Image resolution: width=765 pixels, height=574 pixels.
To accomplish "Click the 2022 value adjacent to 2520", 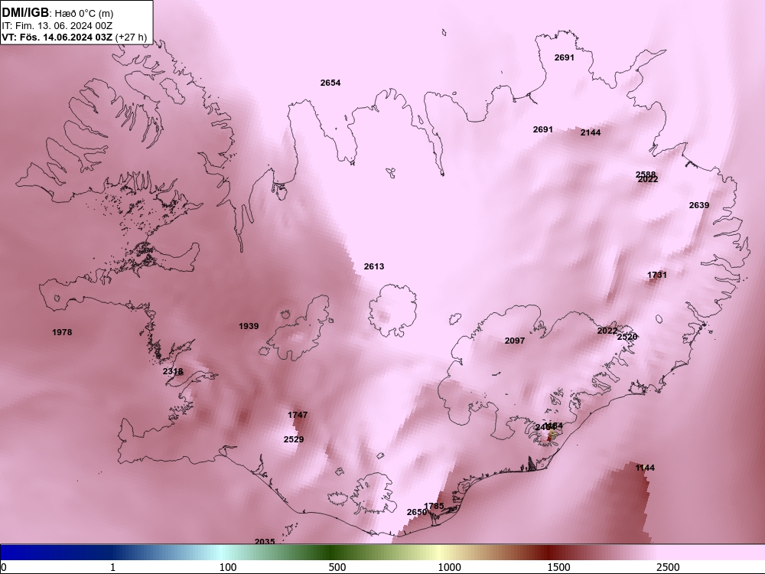I will 607,331.
